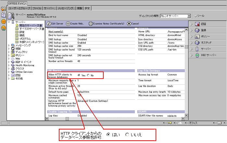The image size is (227, 143).
Task: Click the ホステッド tool icon
Action: pyautogui.click(x=197, y=43)
